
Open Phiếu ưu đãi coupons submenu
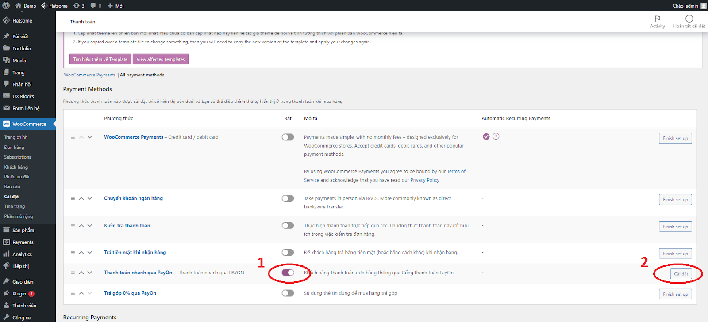click(17, 177)
